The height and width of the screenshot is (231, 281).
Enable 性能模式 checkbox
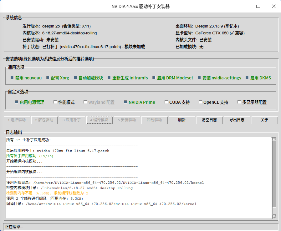click(x=55, y=102)
